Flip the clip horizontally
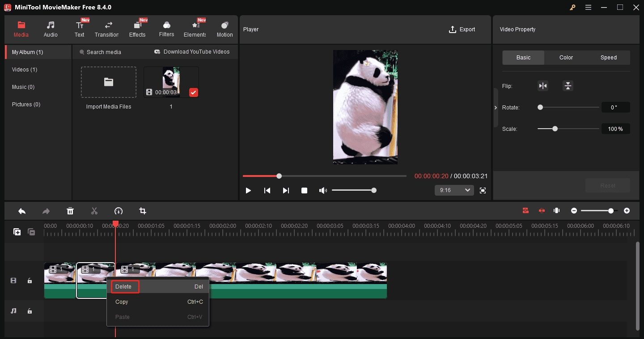The height and width of the screenshot is (339, 644). coord(542,85)
